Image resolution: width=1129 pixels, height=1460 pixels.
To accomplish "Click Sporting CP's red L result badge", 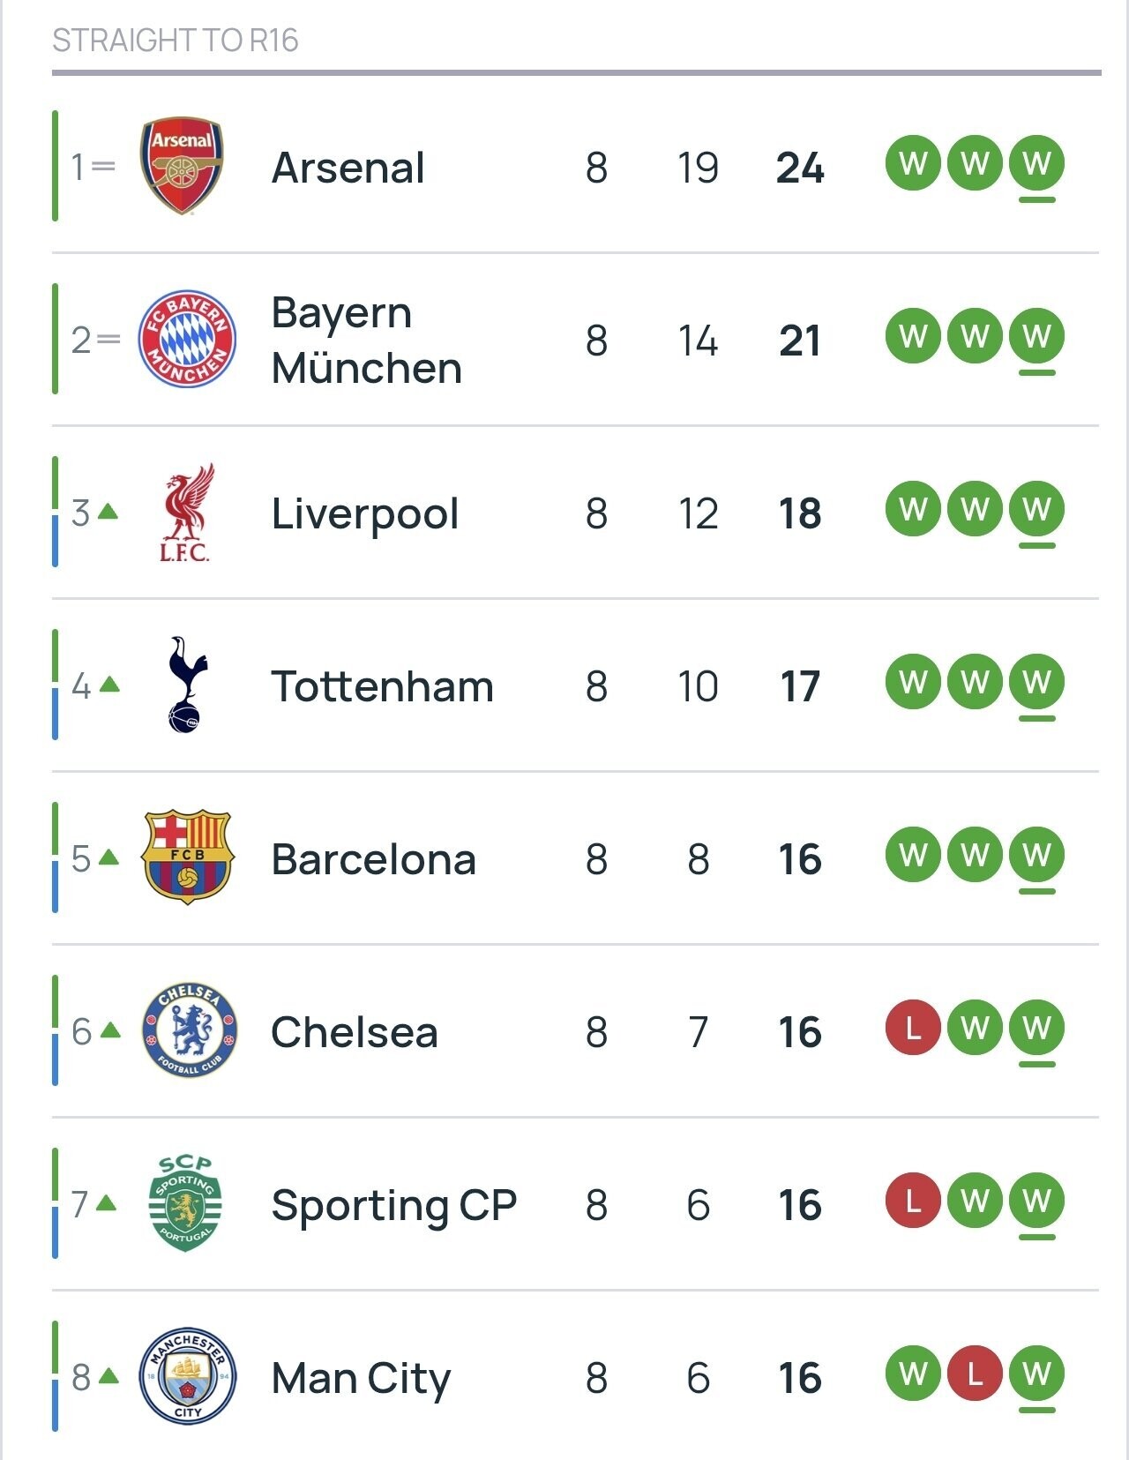I will [913, 1201].
